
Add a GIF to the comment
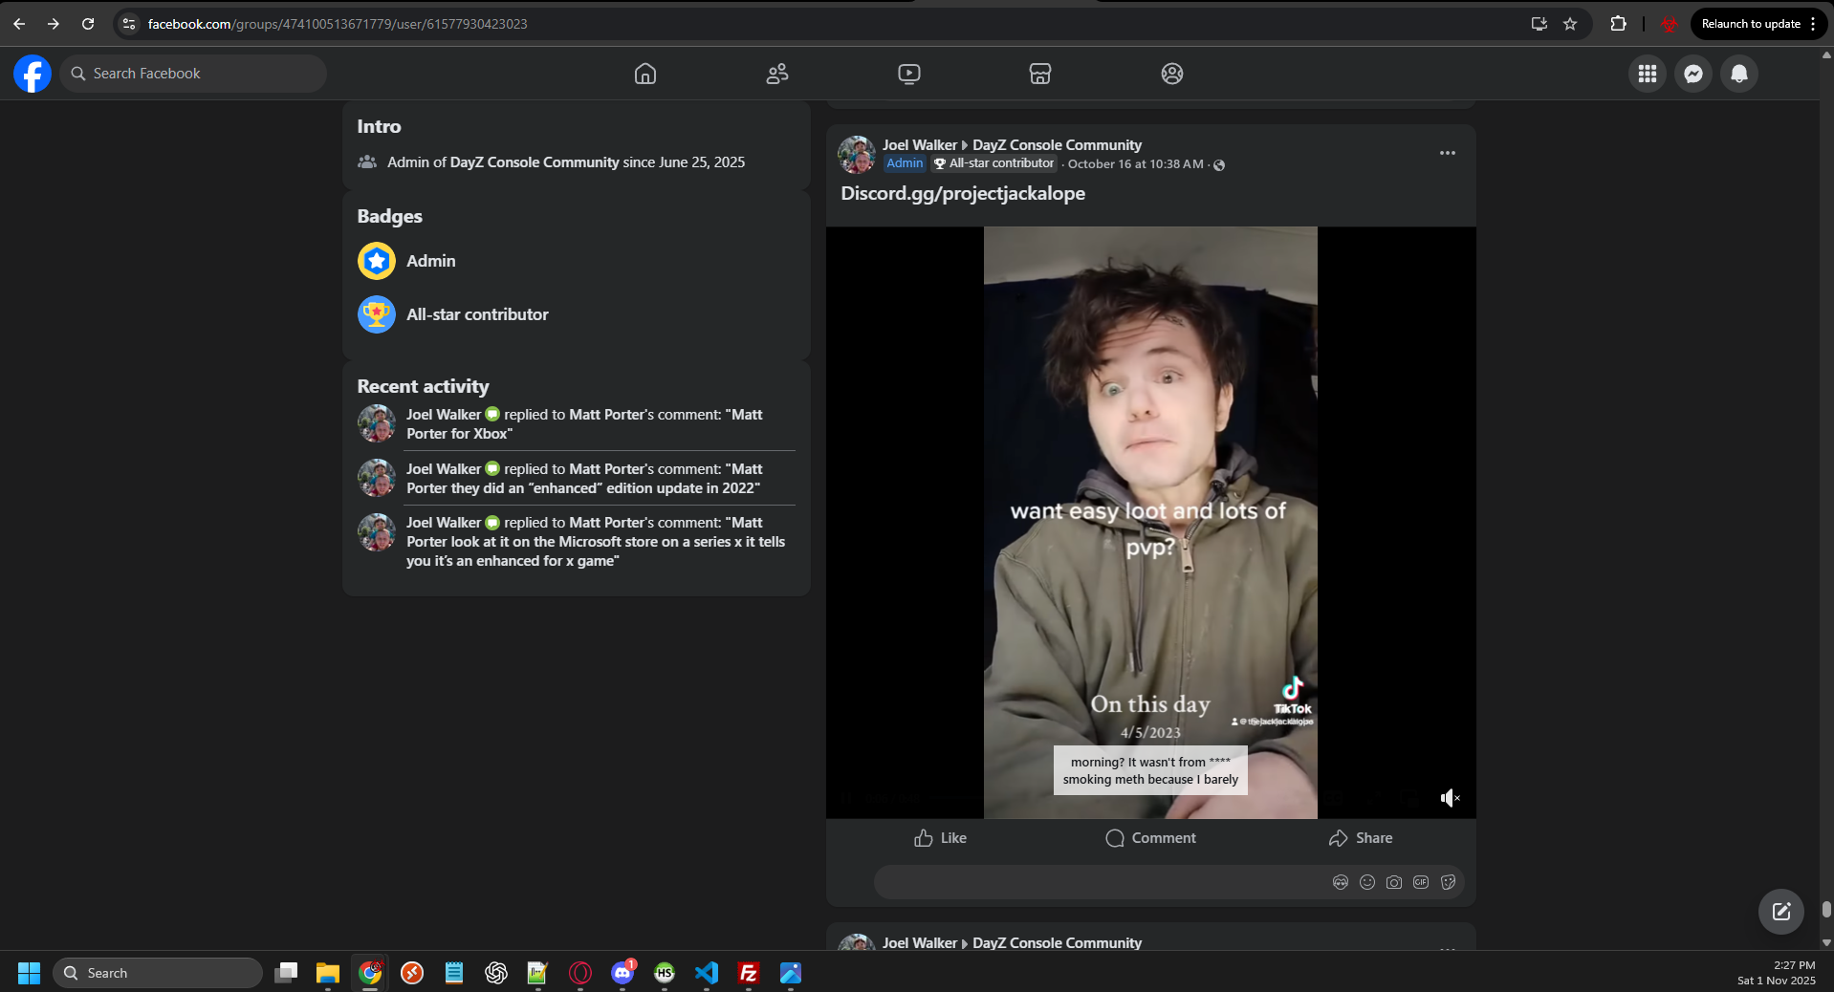click(1421, 882)
